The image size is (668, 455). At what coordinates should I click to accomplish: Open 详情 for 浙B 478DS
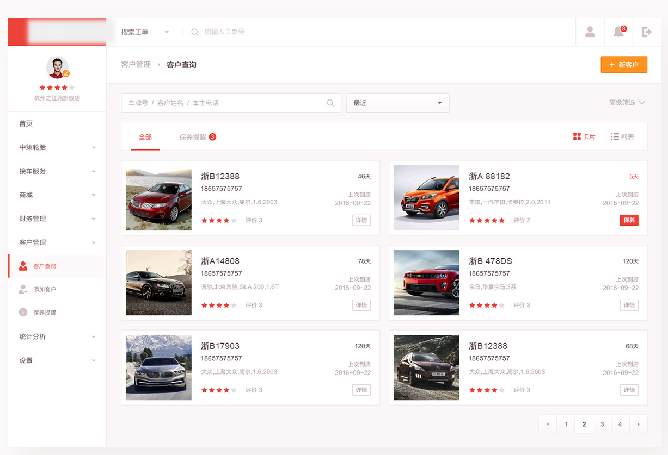tap(629, 305)
